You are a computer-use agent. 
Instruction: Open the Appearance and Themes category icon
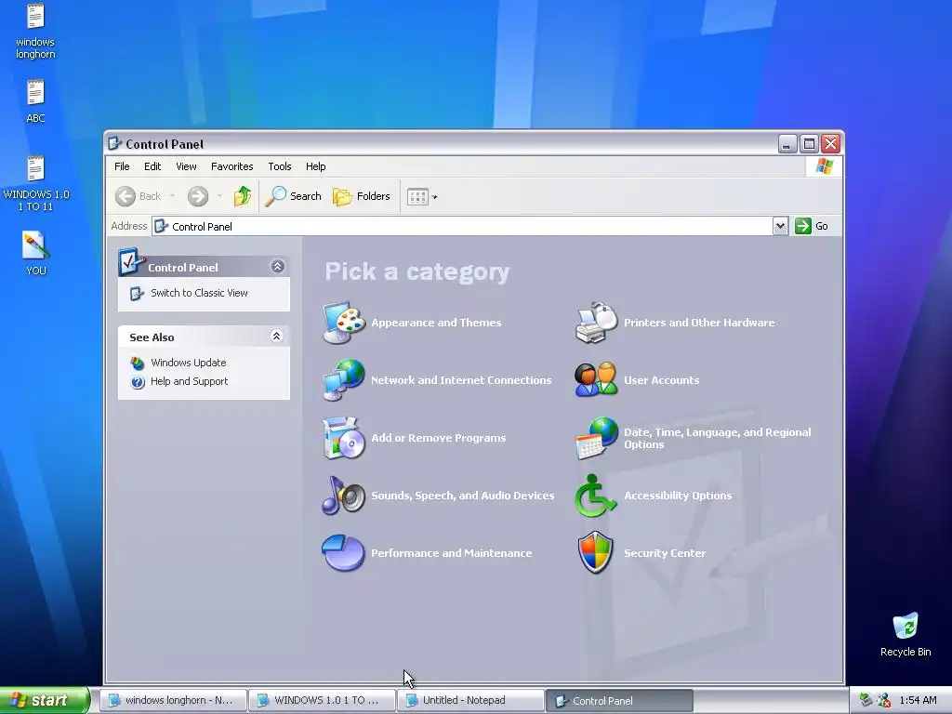(343, 323)
